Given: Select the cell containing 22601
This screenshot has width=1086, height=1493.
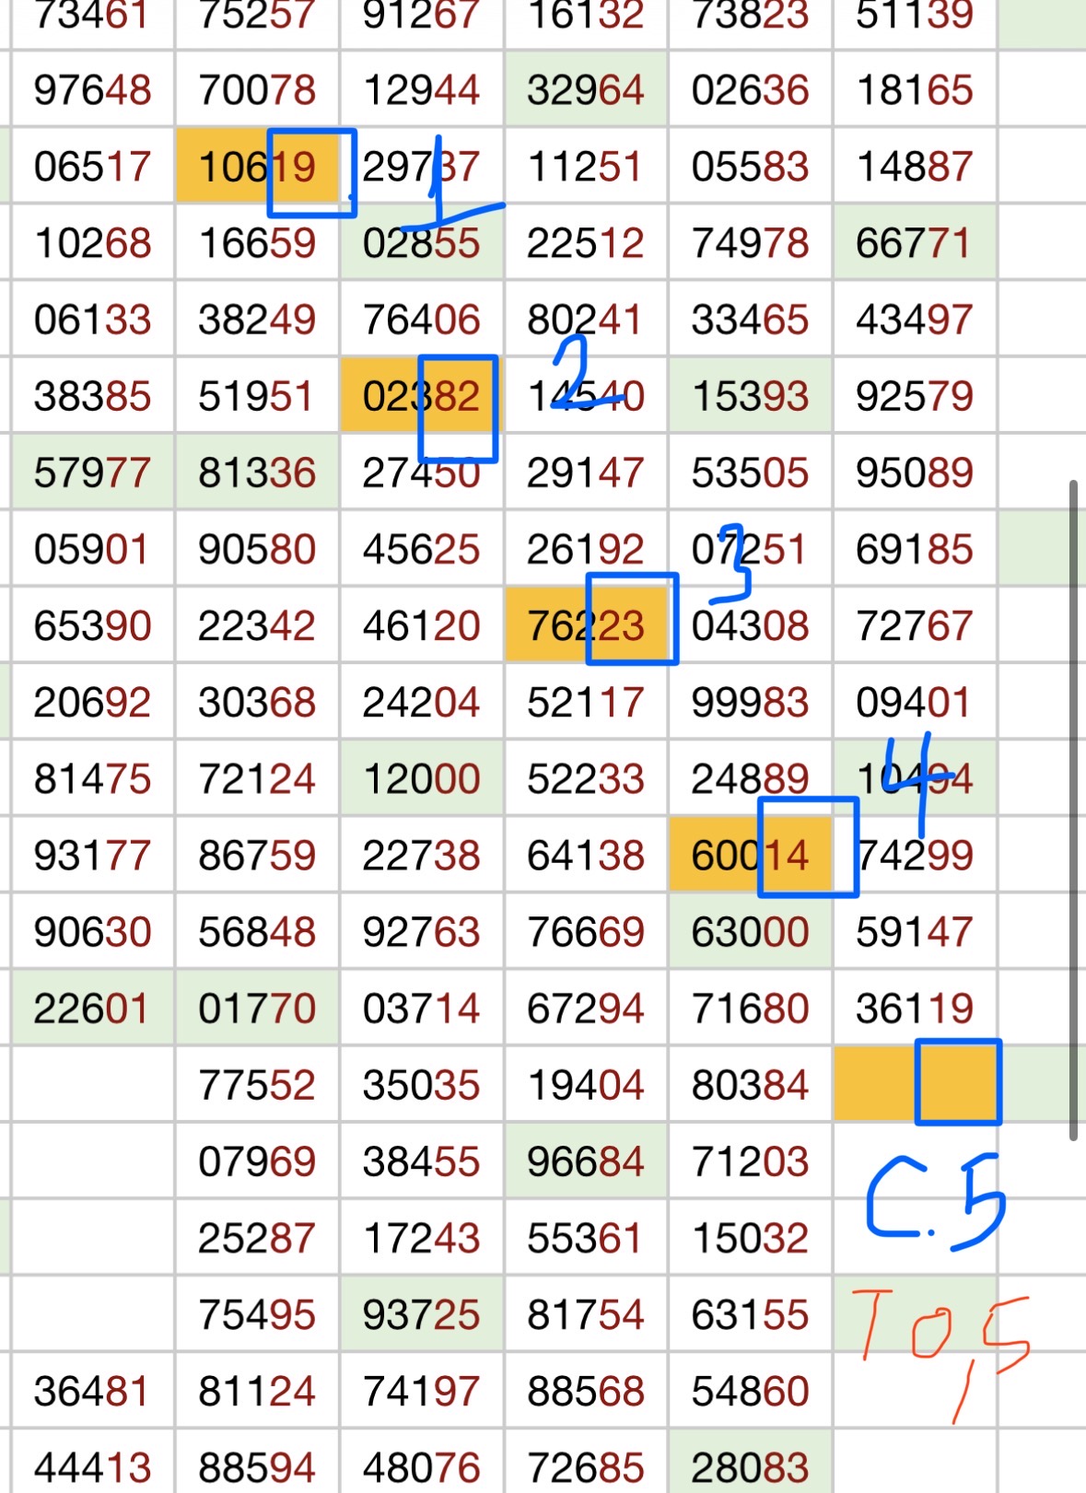Looking at the screenshot, I should (x=92, y=1008).
